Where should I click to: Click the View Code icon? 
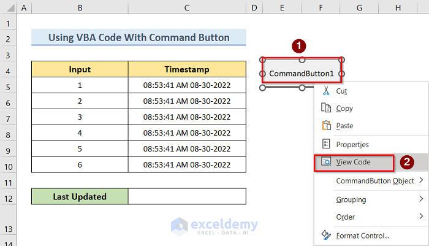tap(326, 162)
